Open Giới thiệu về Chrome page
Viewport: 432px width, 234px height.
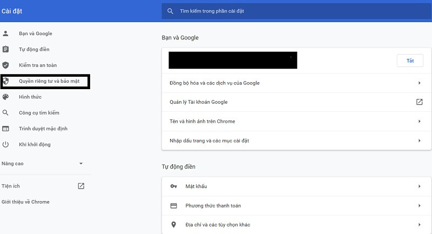click(x=25, y=202)
